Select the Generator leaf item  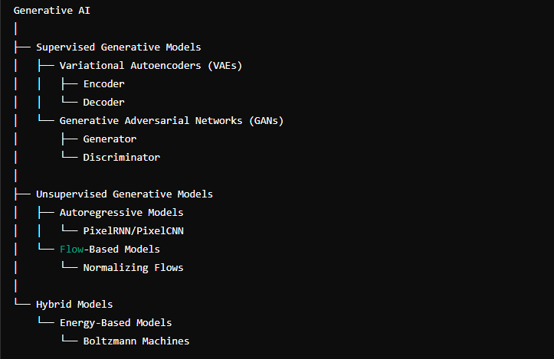coord(110,139)
